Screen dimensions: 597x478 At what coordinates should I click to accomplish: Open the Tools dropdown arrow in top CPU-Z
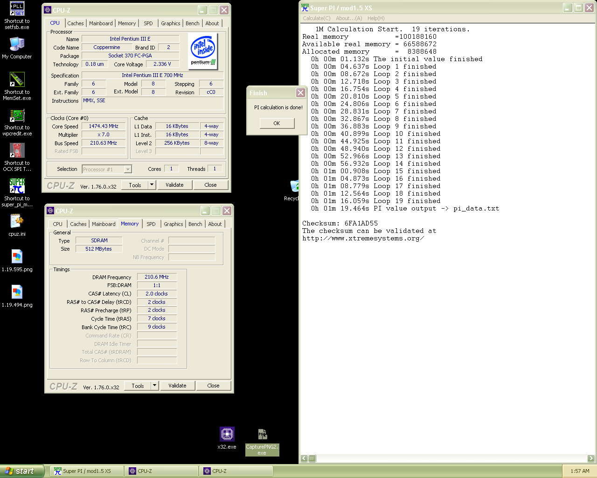click(152, 185)
